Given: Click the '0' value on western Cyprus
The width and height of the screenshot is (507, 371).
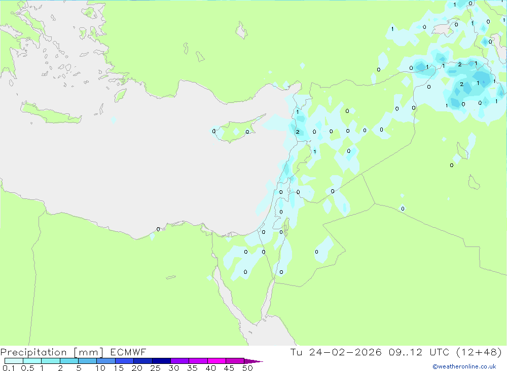Looking at the screenshot, I should click(214, 131).
